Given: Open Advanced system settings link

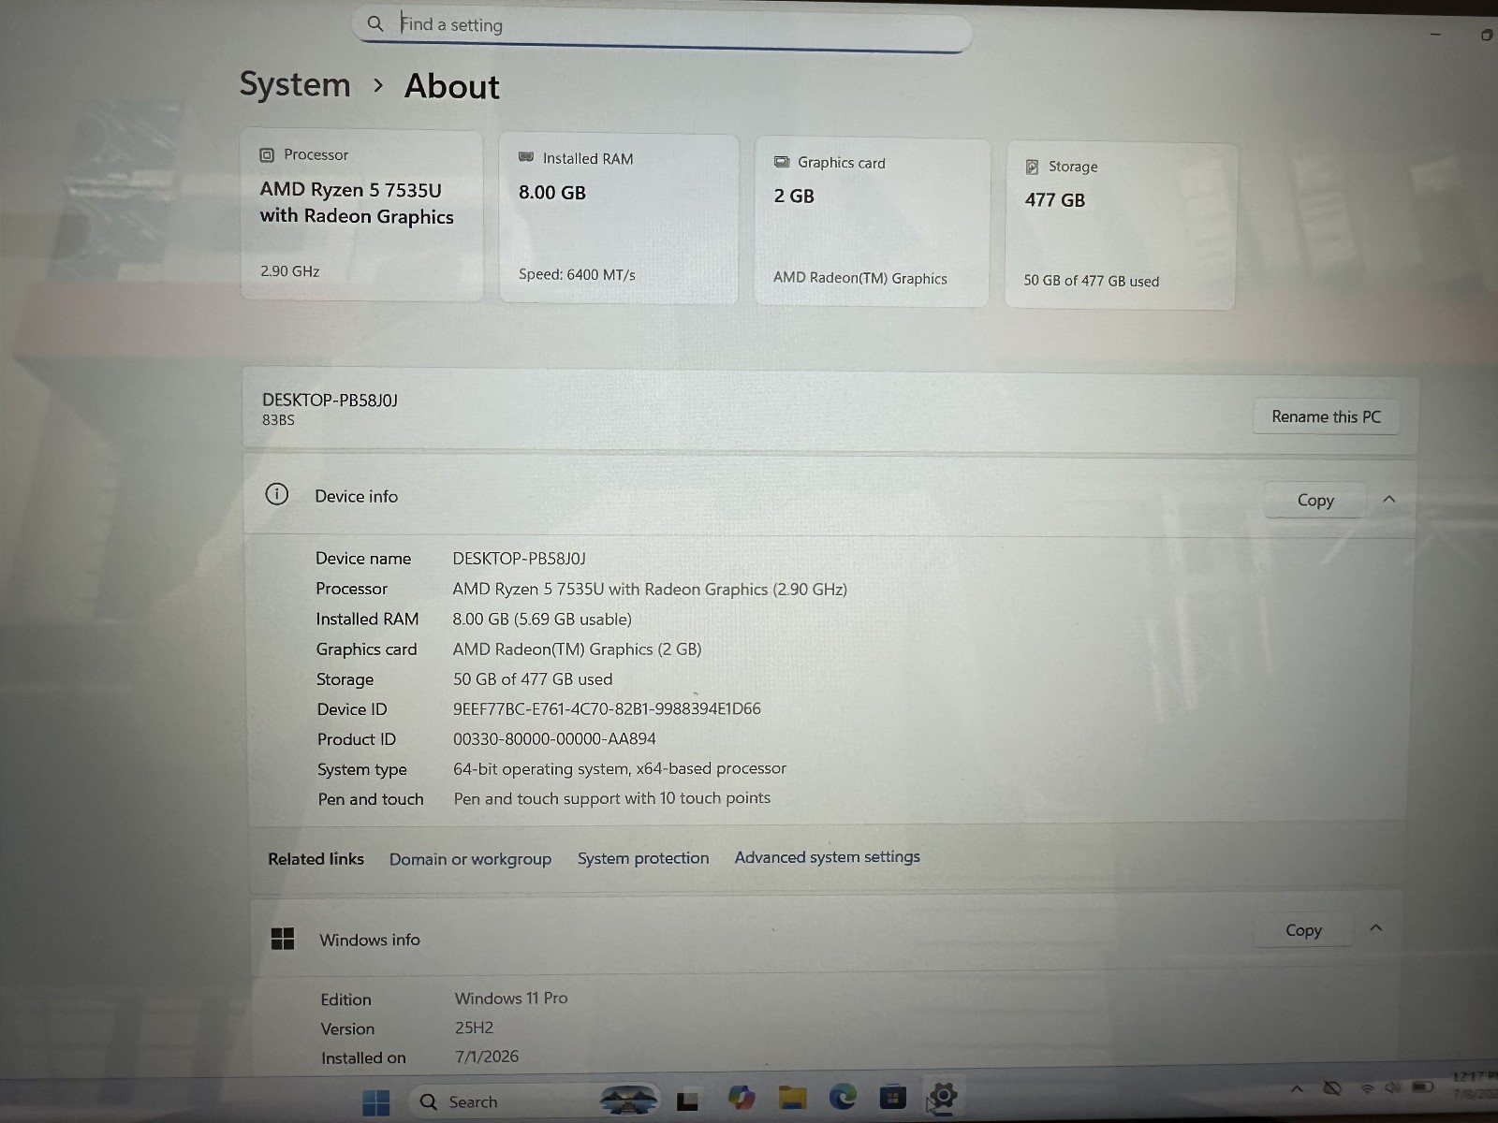Looking at the screenshot, I should click(827, 857).
